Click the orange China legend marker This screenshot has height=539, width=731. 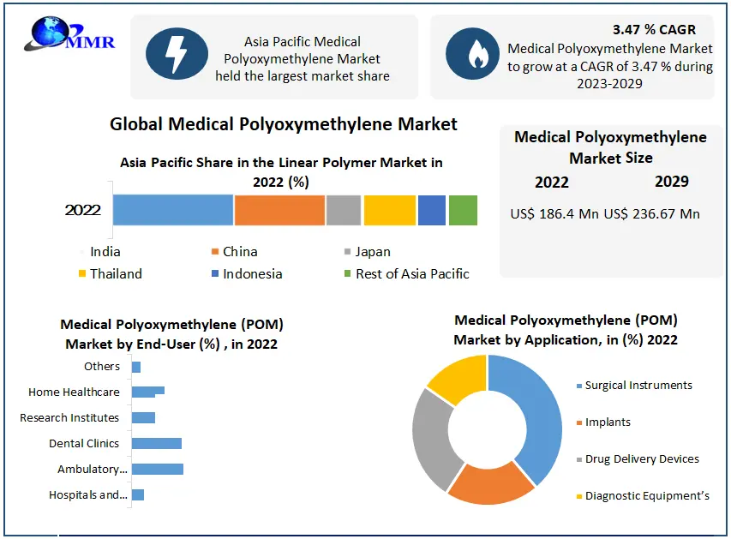tap(214, 252)
